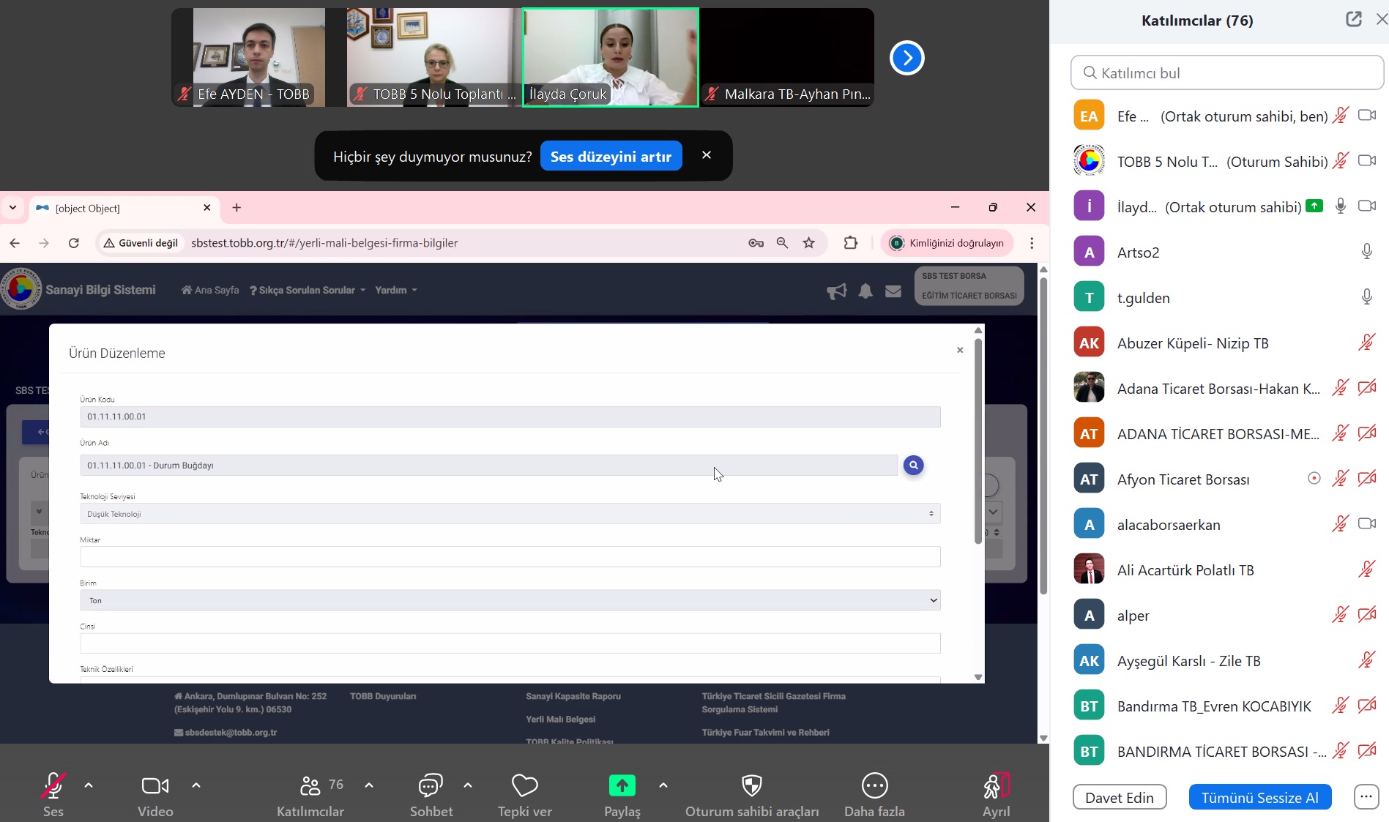Toggle microphone for Artso2
Image resolution: width=1389 pixels, height=822 pixels.
click(x=1366, y=252)
